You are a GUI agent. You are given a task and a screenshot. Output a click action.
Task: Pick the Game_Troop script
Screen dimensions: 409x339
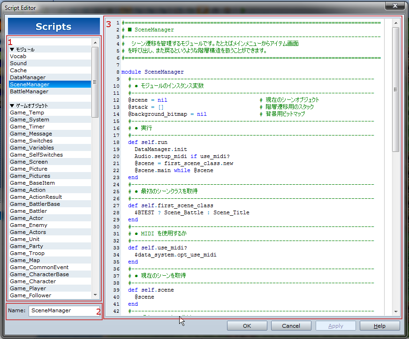click(x=27, y=253)
